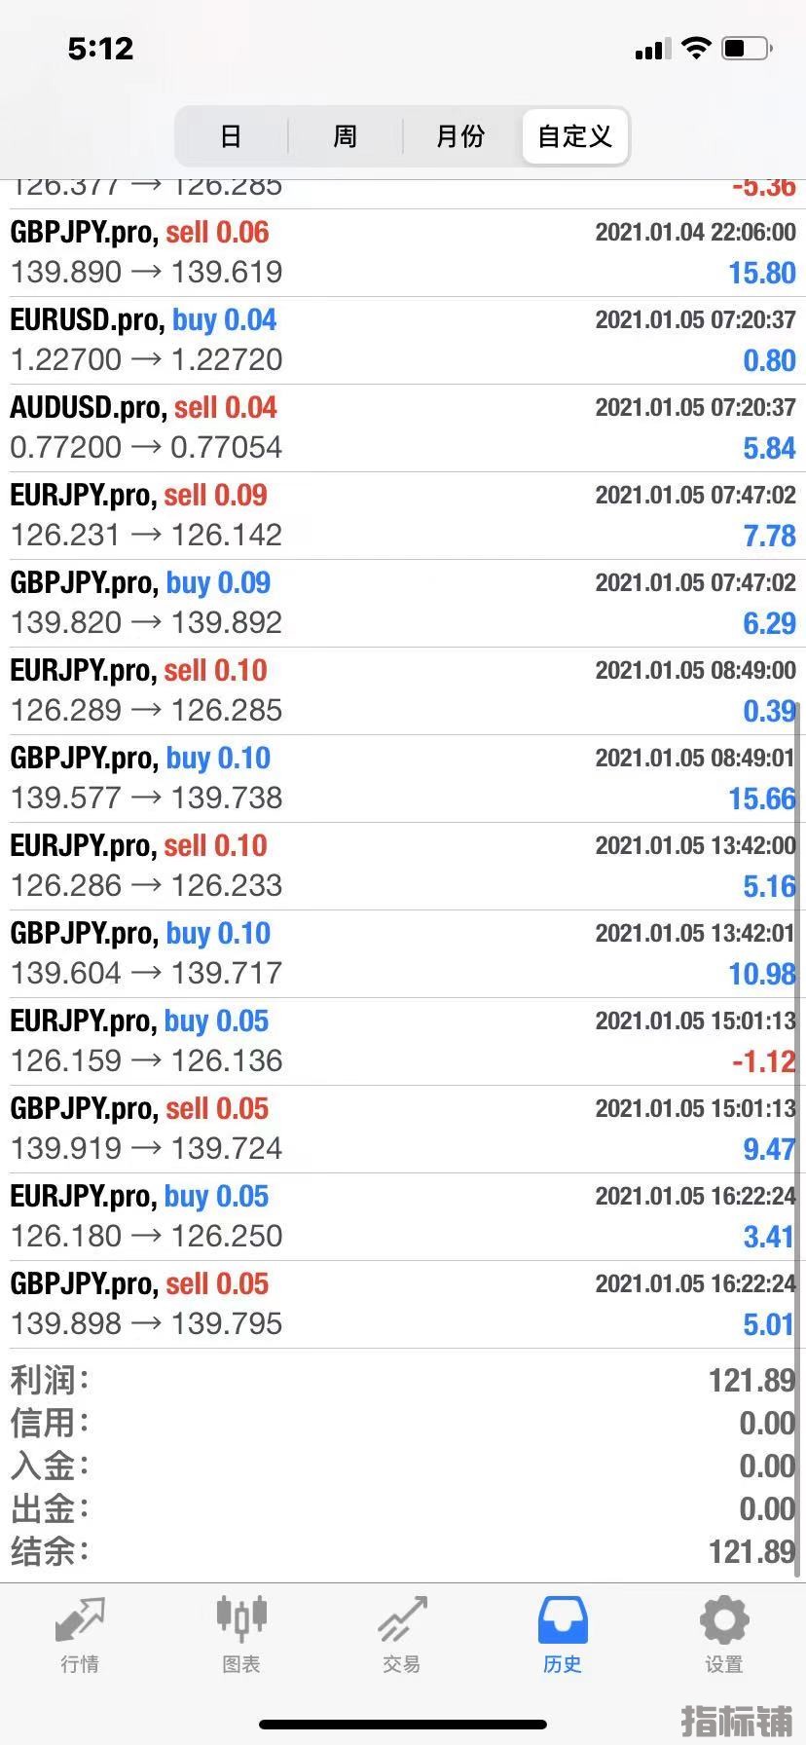806x1745 pixels.
Task: Open the 行情 quotes tab icon
Action: click(80, 1620)
